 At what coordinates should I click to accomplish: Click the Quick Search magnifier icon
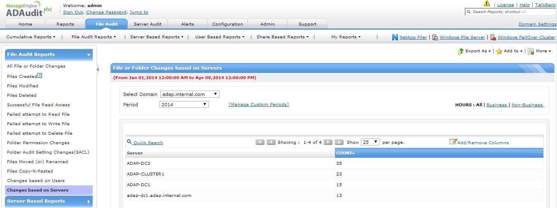coord(129,142)
